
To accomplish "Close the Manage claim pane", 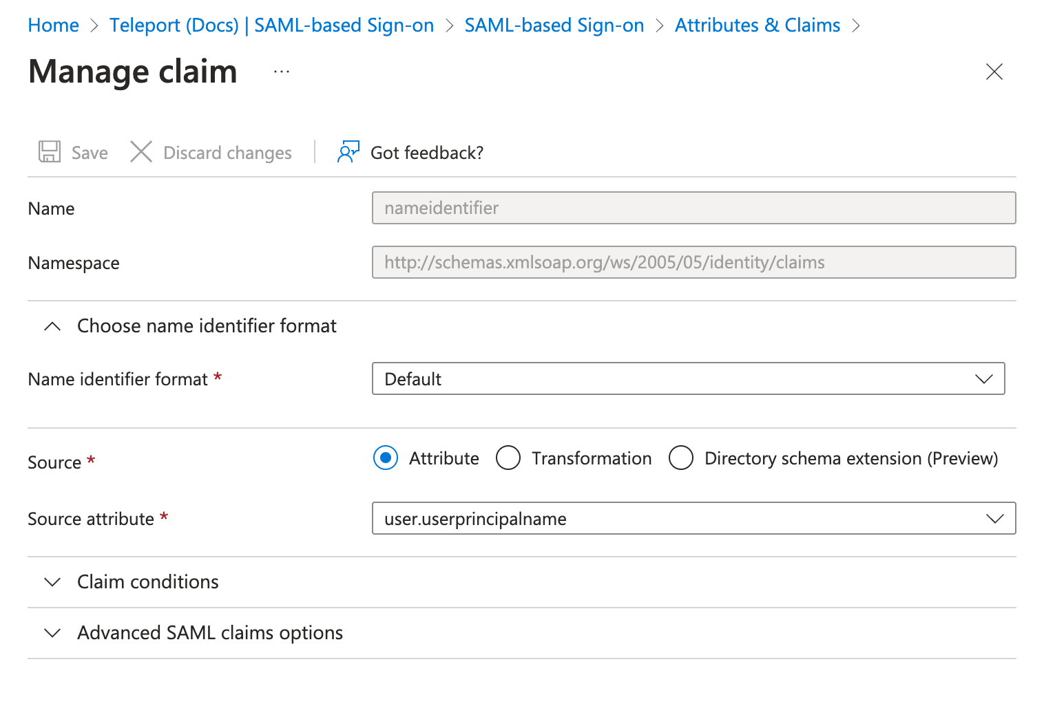I will point(994,72).
